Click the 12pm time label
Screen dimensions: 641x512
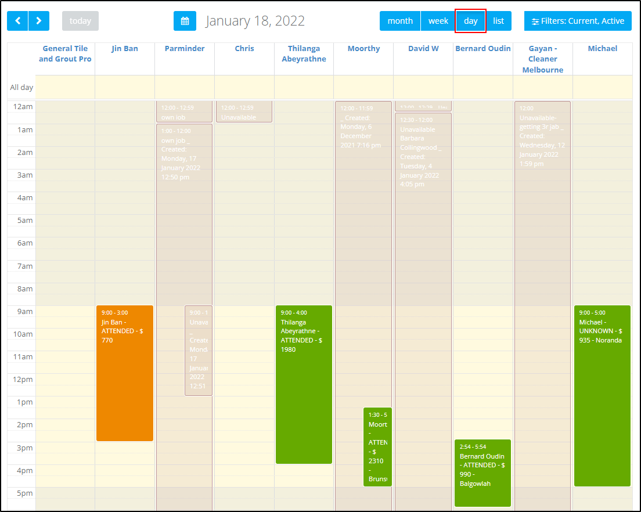[x=23, y=380]
